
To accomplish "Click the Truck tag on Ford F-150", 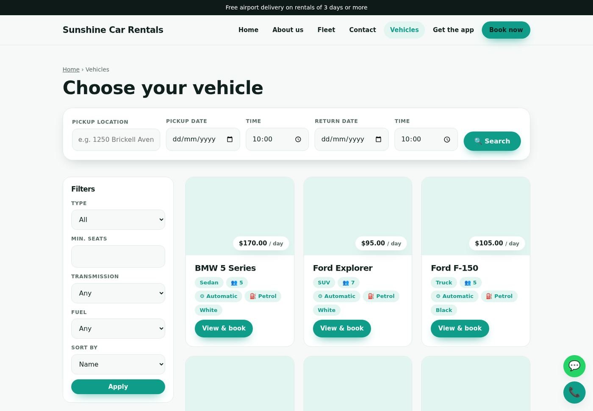I will (444, 283).
